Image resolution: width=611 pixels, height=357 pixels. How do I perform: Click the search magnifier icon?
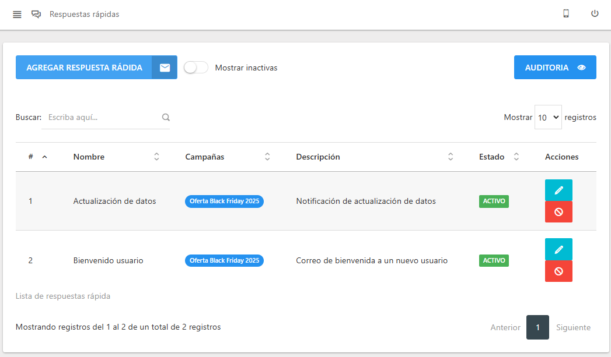pyautogui.click(x=166, y=116)
